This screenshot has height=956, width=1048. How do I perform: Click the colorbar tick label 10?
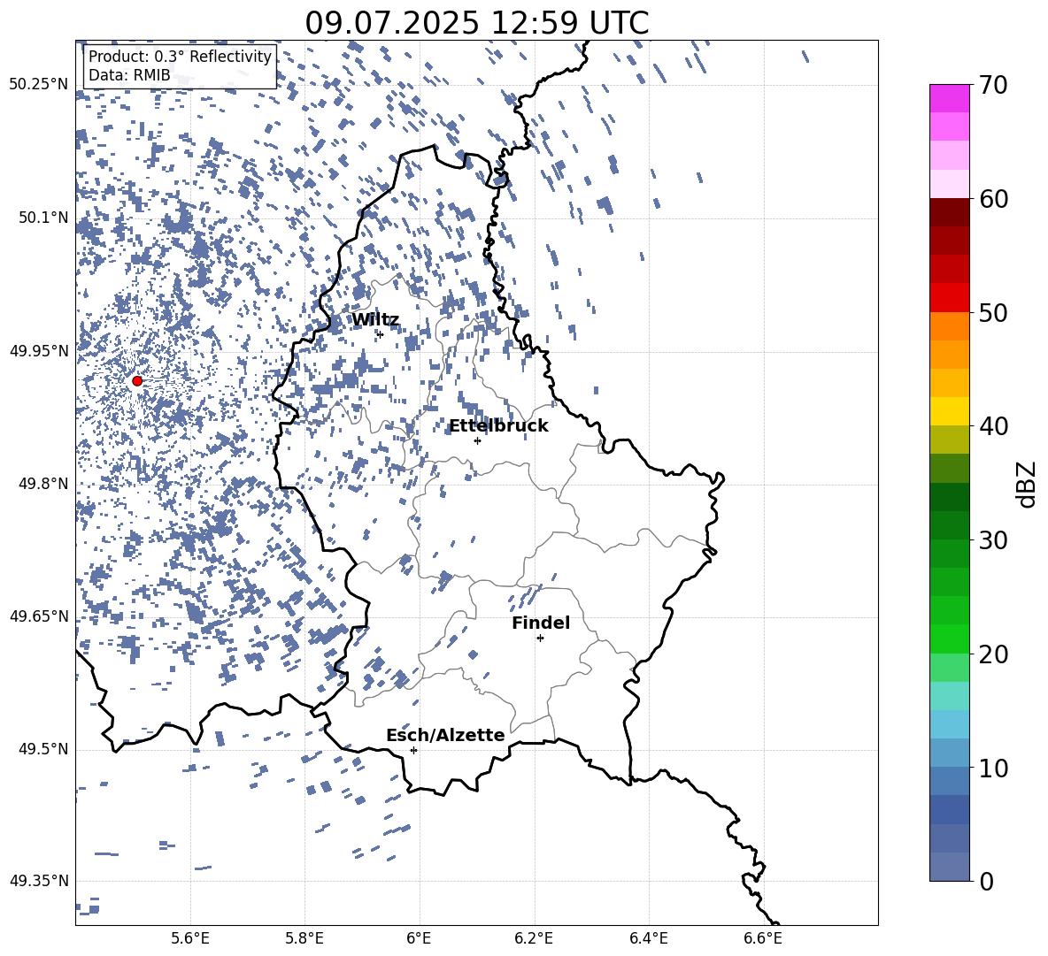click(994, 768)
